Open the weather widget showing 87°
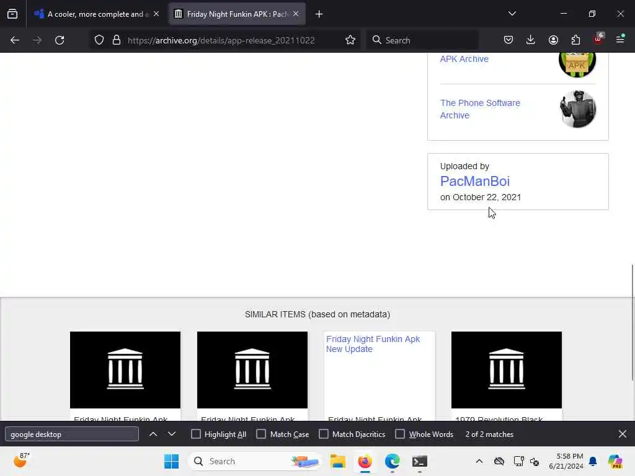Image resolution: width=635 pixels, height=476 pixels. coord(22,461)
